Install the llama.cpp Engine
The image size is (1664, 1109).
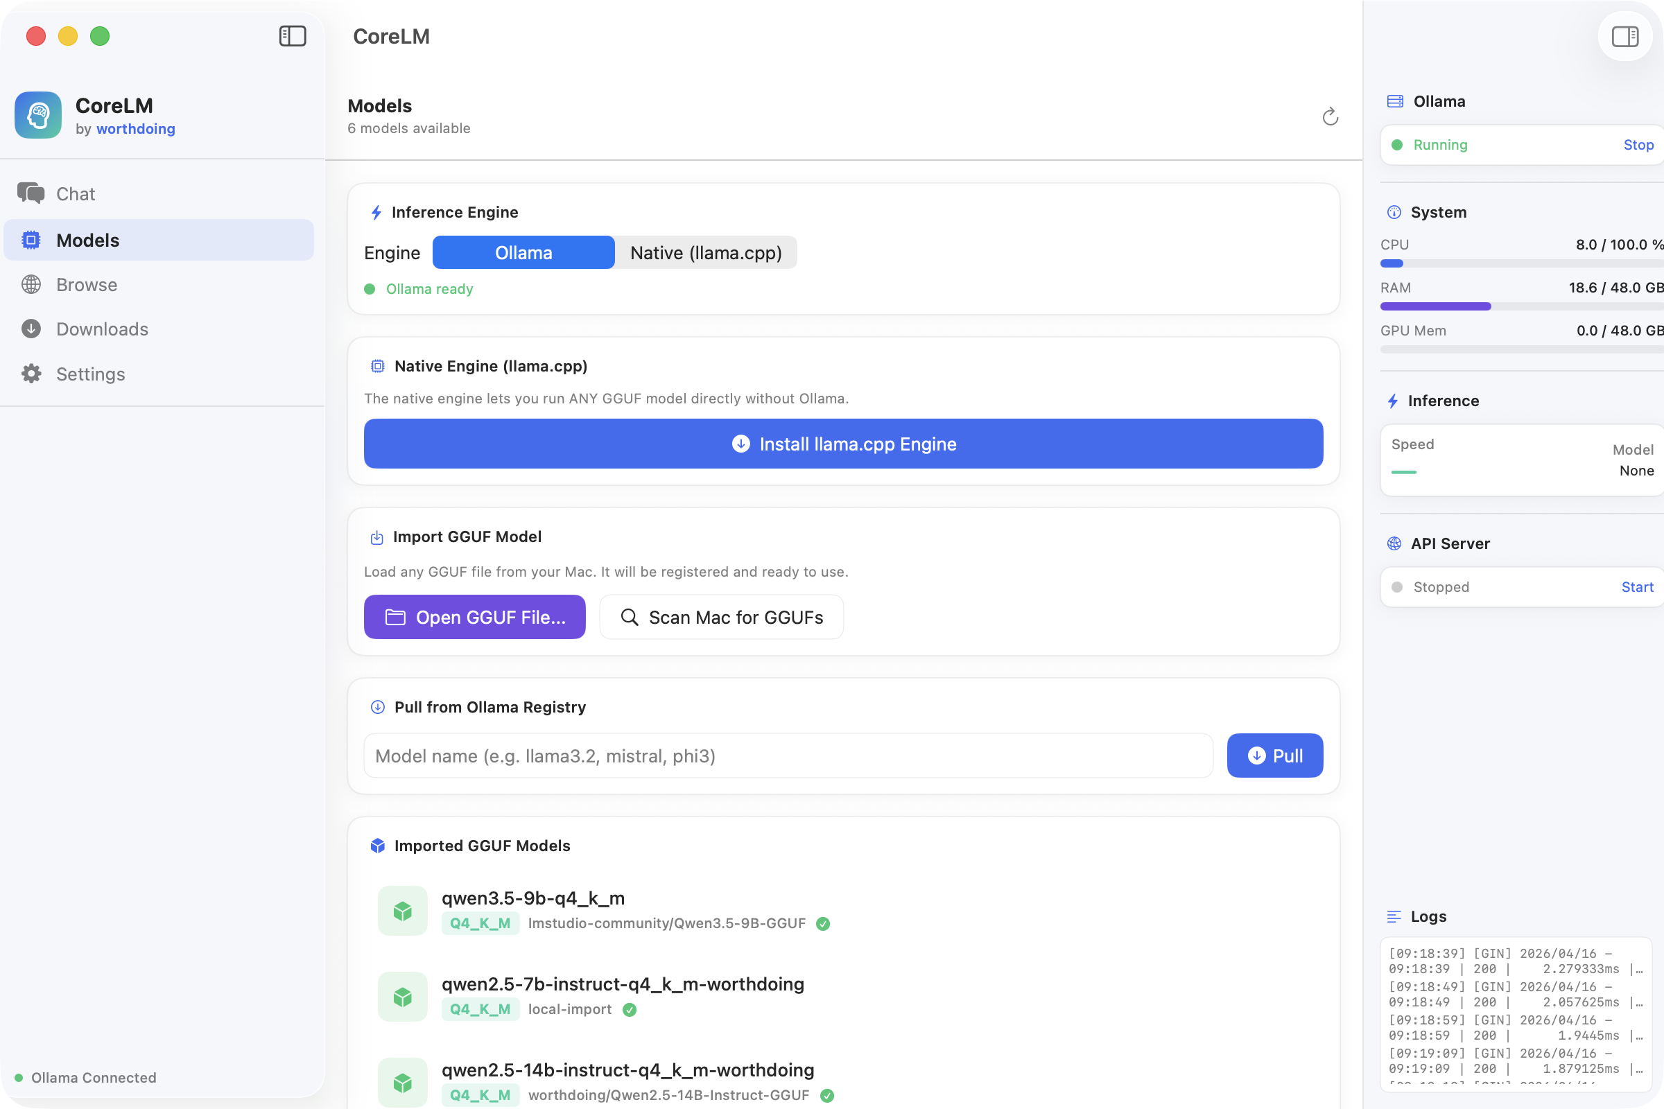(x=843, y=444)
